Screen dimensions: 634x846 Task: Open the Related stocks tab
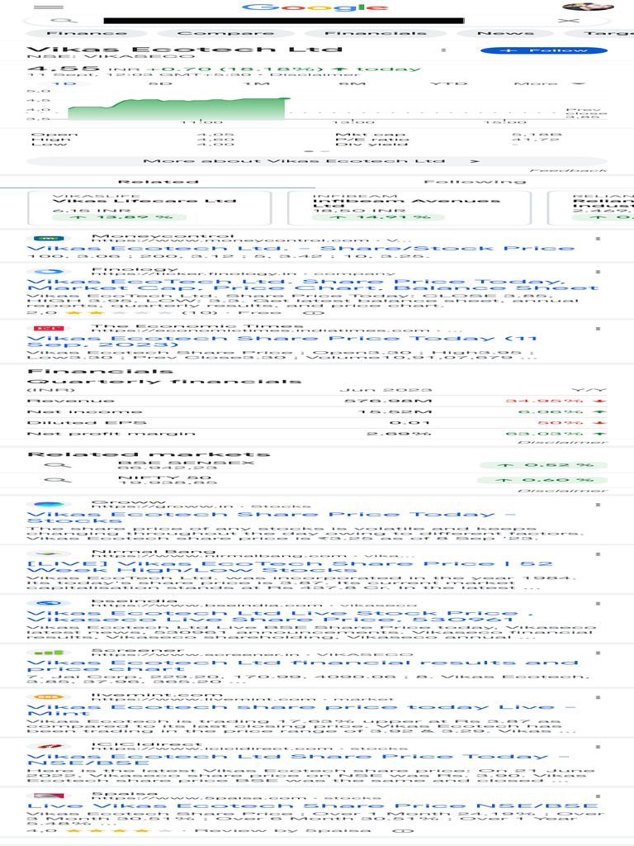pyautogui.click(x=158, y=182)
